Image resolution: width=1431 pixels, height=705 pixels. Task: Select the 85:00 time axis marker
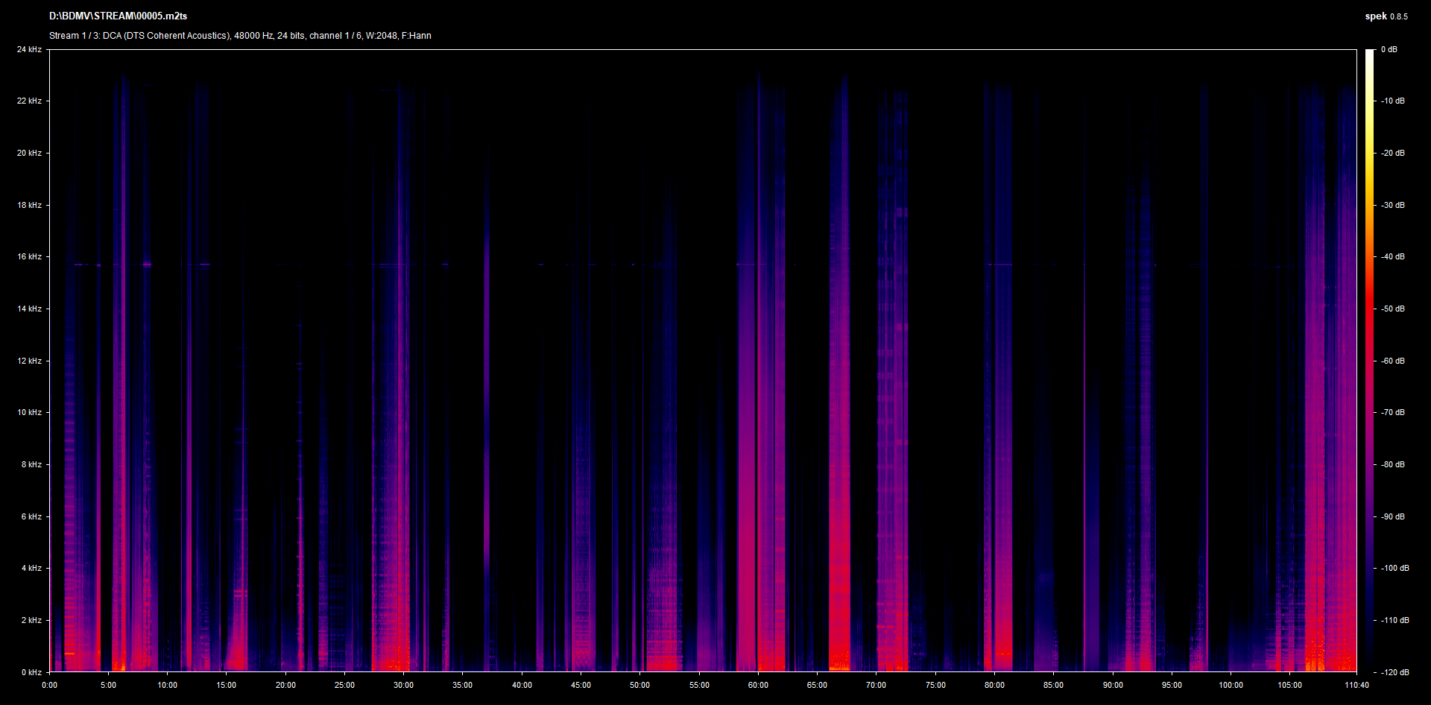click(1053, 686)
